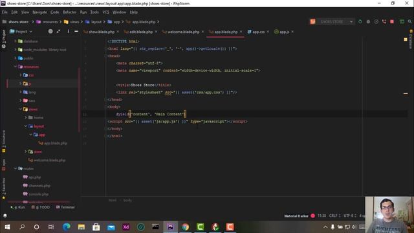The height and width of the screenshot is (233, 414).
Task: Change line separator CRLF in status bar
Action: tap(334, 216)
